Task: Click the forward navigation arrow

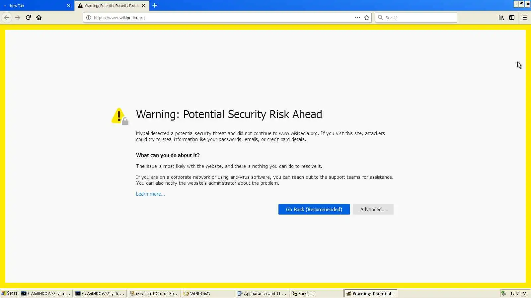Action: 18,18
